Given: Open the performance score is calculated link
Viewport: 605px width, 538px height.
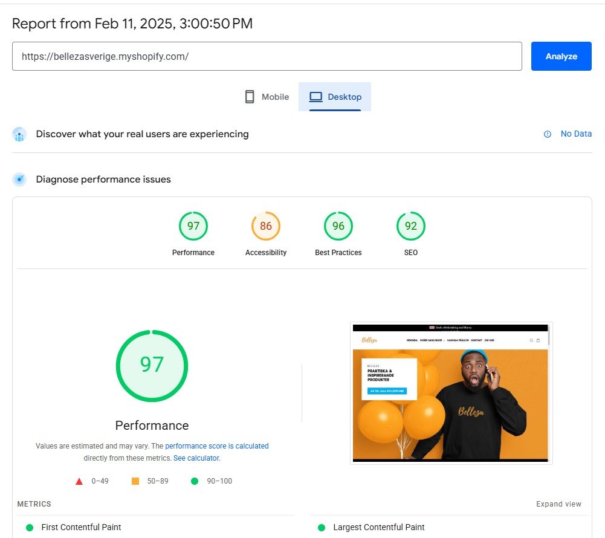Looking at the screenshot, I should (x=217, y=446).
